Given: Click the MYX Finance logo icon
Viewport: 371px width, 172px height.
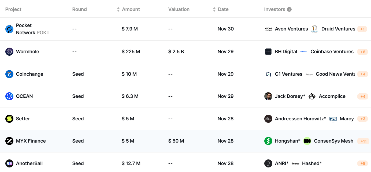Looking at the screenshot, I should click(9, 141).
